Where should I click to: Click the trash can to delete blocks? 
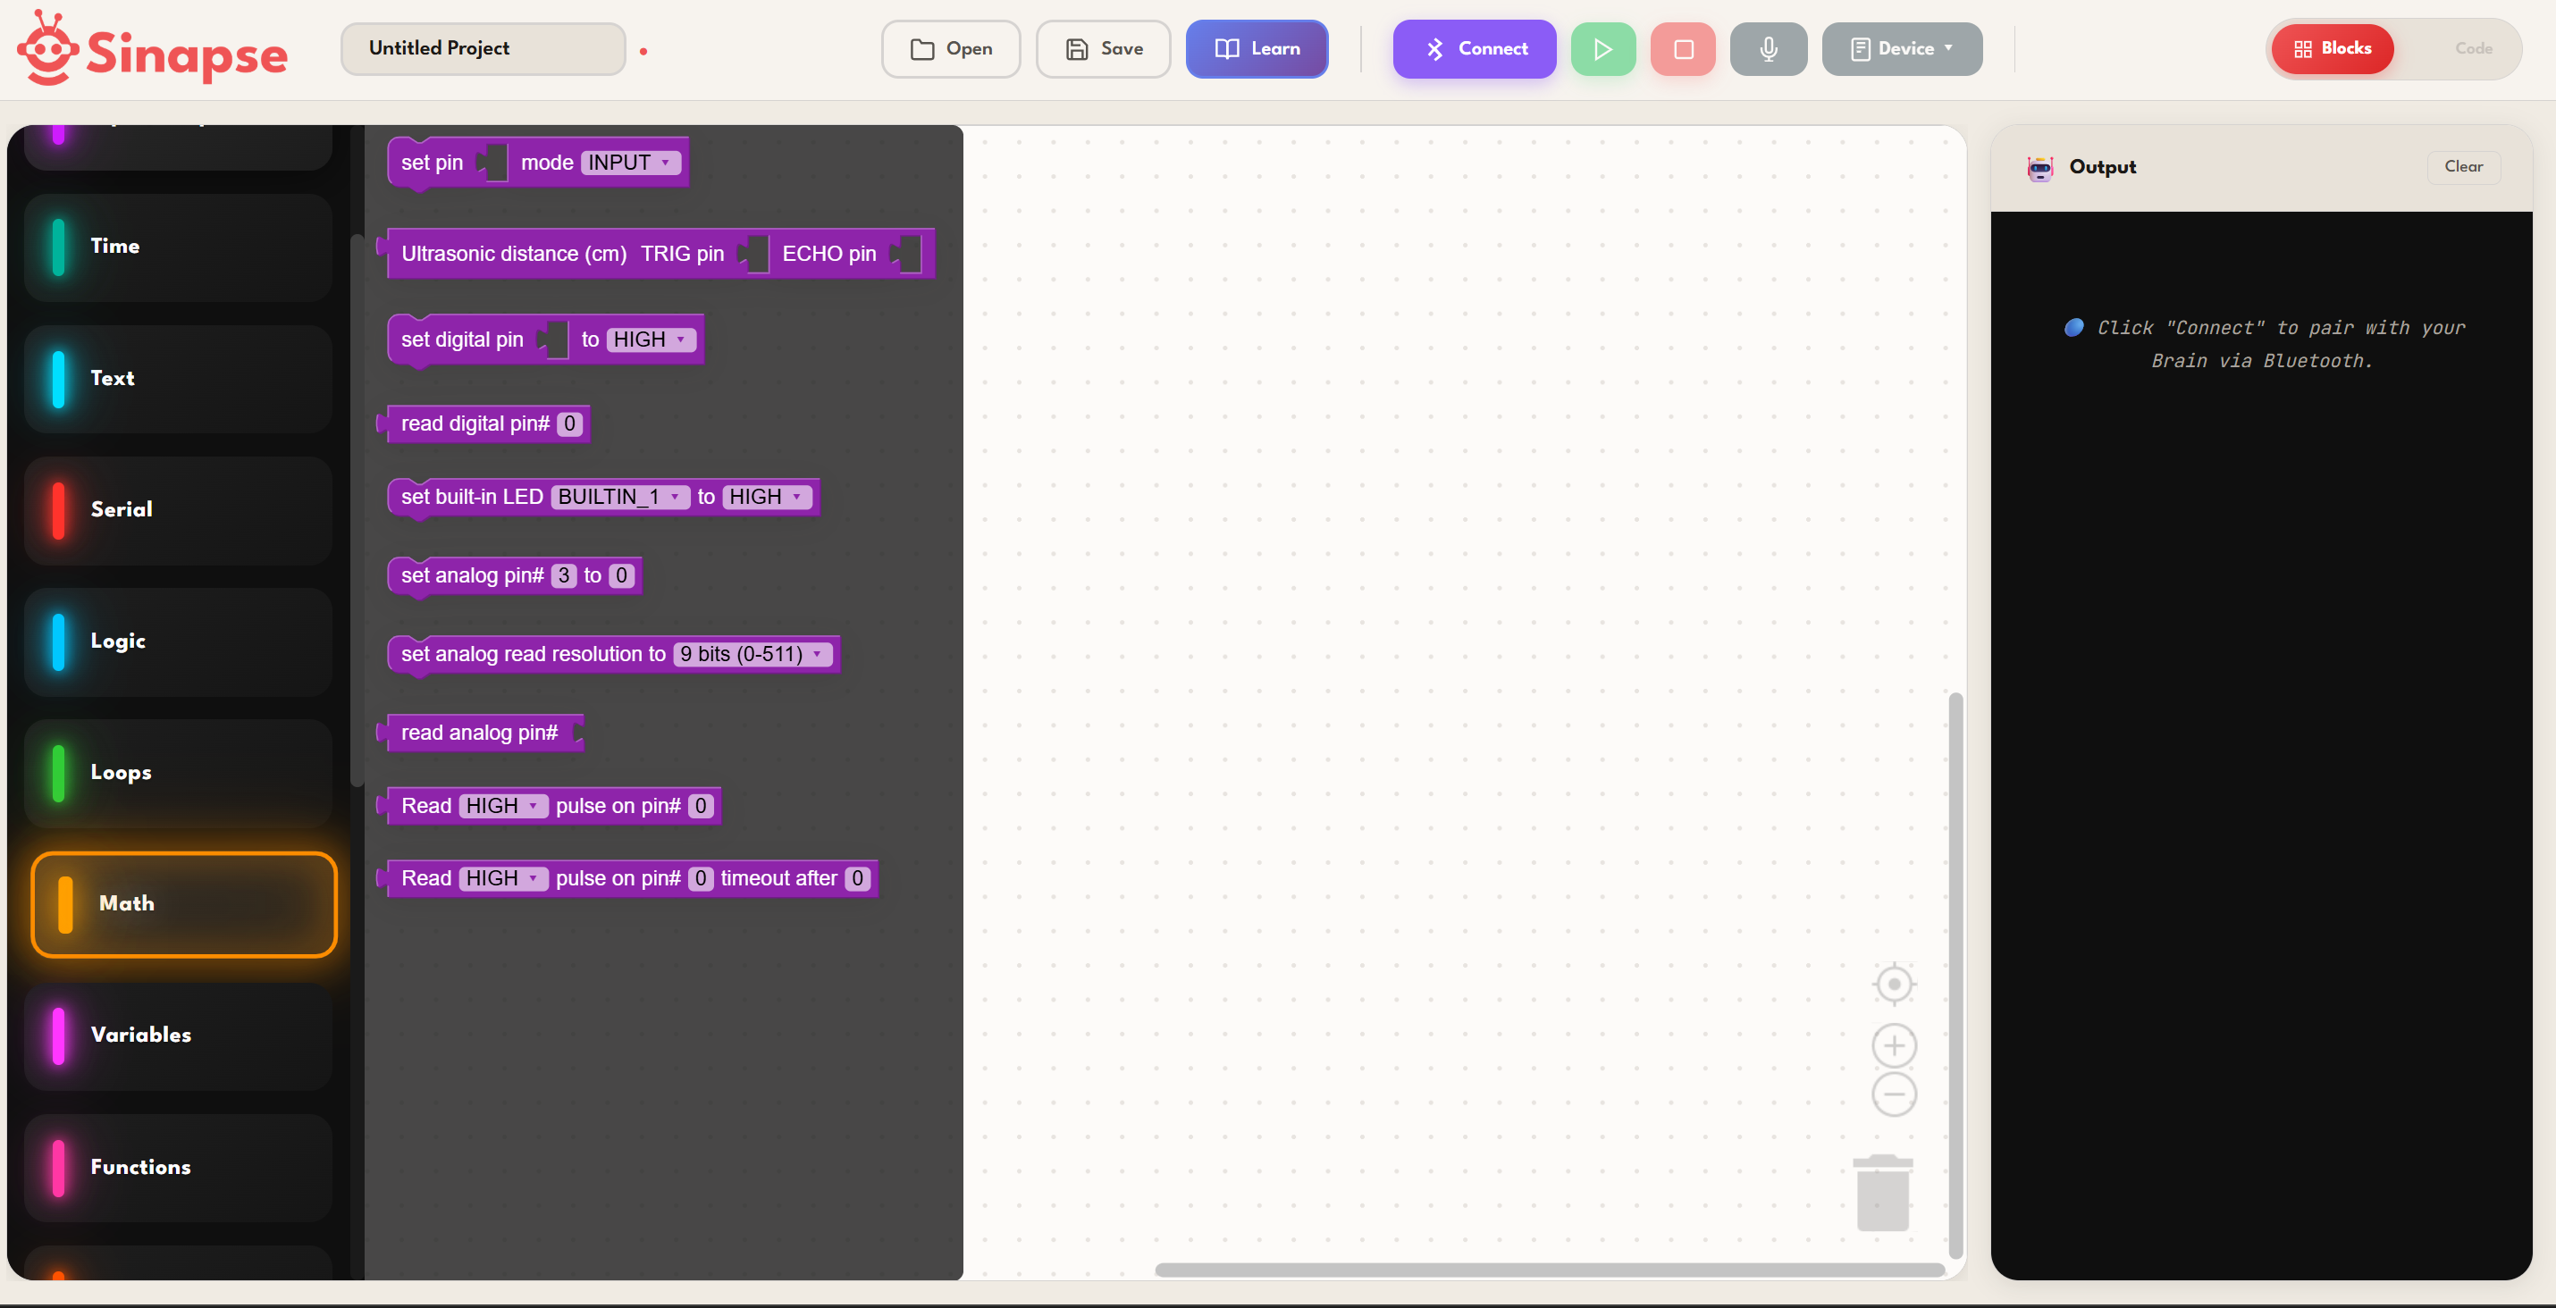(1884, 1193)
